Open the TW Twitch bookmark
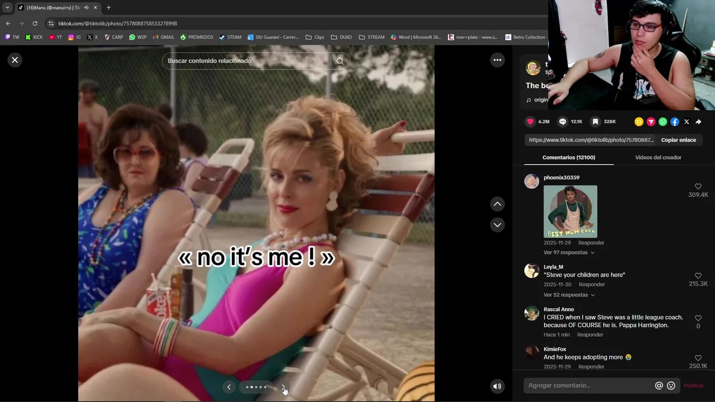715x402 pixels. pos(12,37)
